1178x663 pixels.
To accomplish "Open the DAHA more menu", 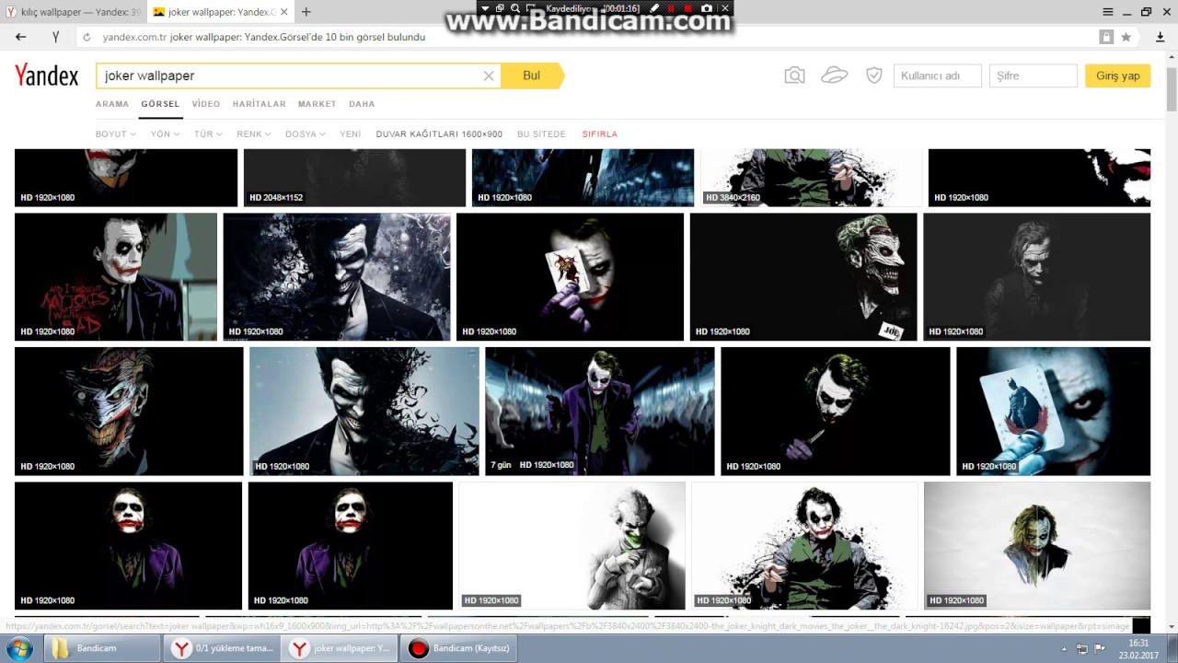I will tap(362, 104).
